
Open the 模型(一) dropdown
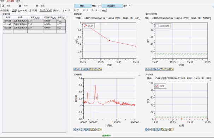(96, 6)
